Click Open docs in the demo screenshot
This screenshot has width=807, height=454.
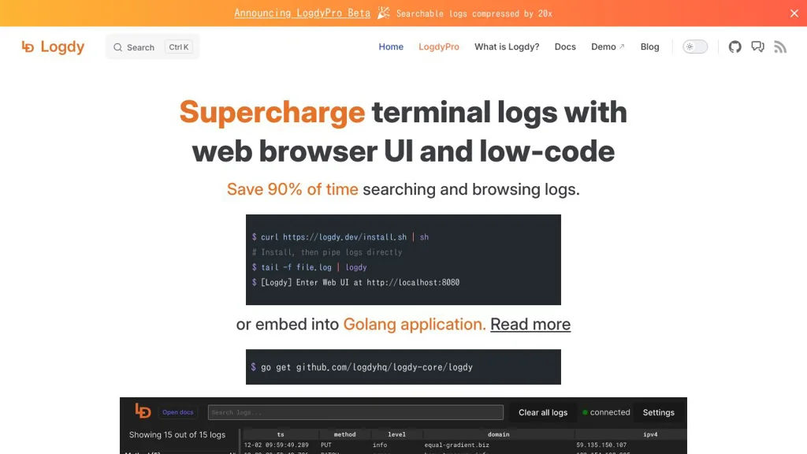(x=177, y=412)
